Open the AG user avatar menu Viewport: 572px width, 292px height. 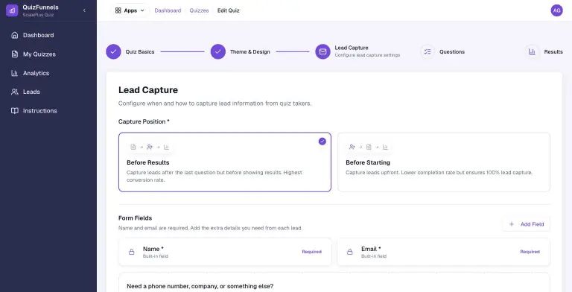[x=556, y=10]
